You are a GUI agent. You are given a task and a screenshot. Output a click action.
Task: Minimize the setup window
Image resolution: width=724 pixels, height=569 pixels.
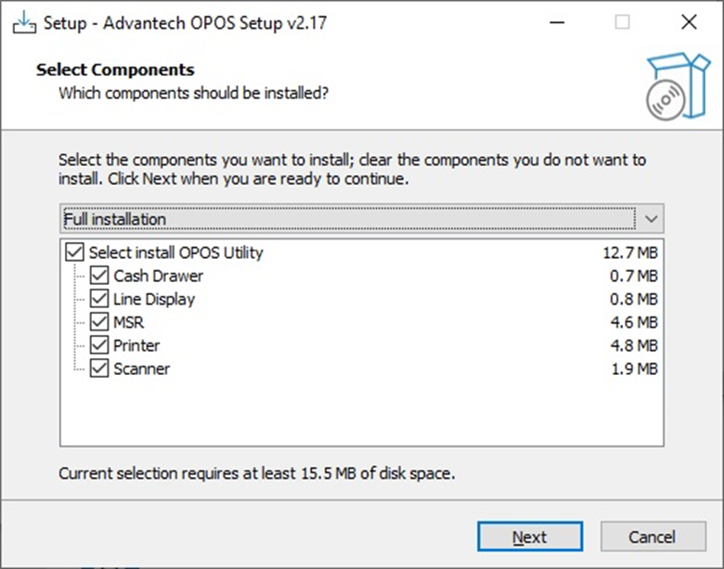tap(556, 22)
